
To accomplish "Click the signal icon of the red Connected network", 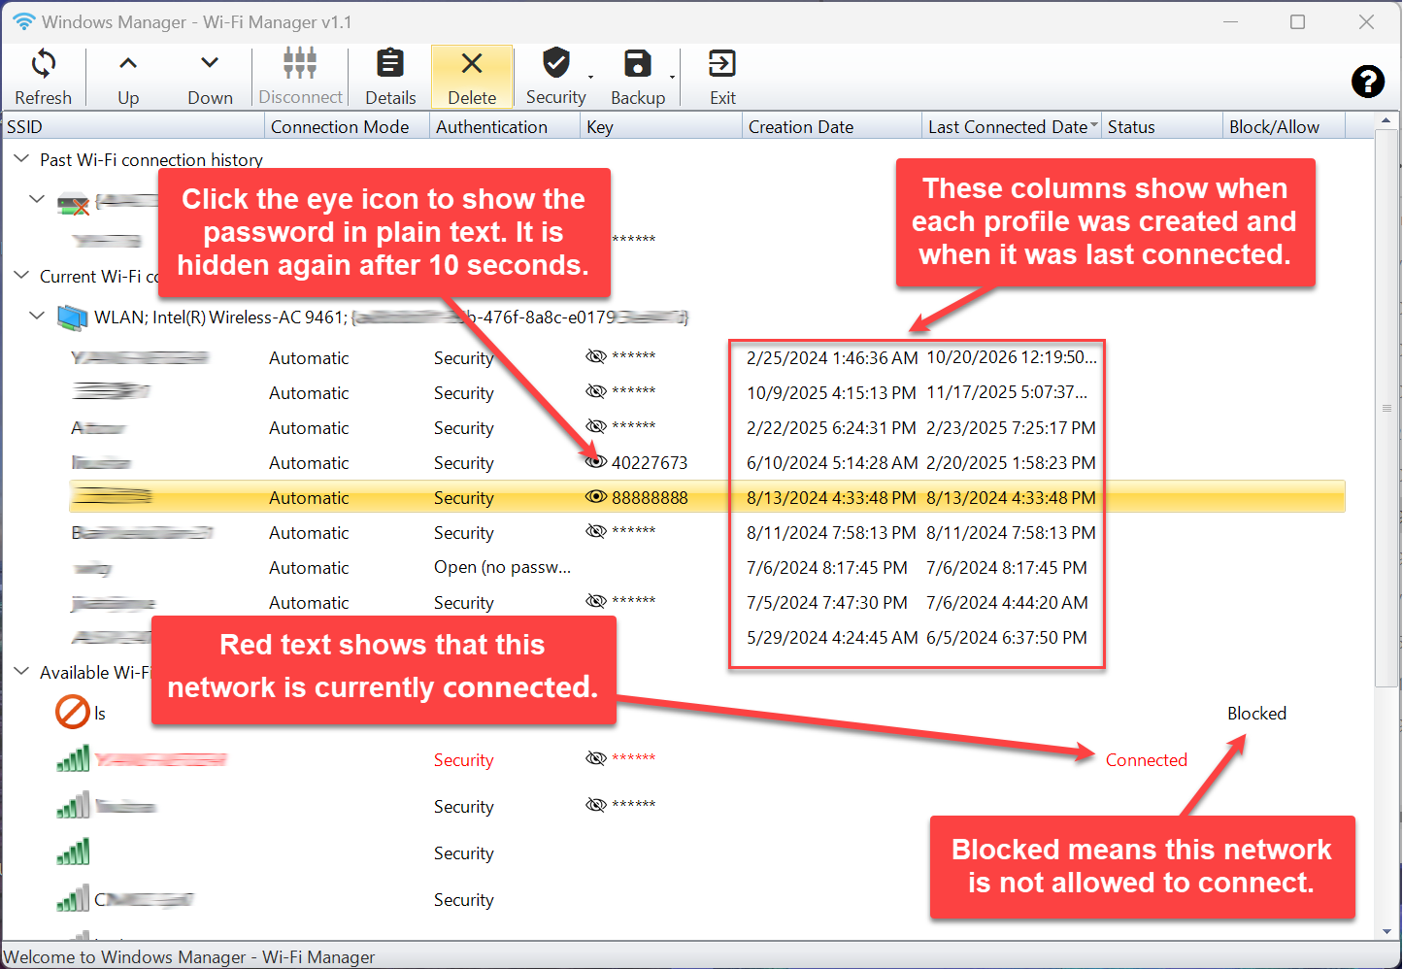I will pyautogui.click(x=73, y=758).
